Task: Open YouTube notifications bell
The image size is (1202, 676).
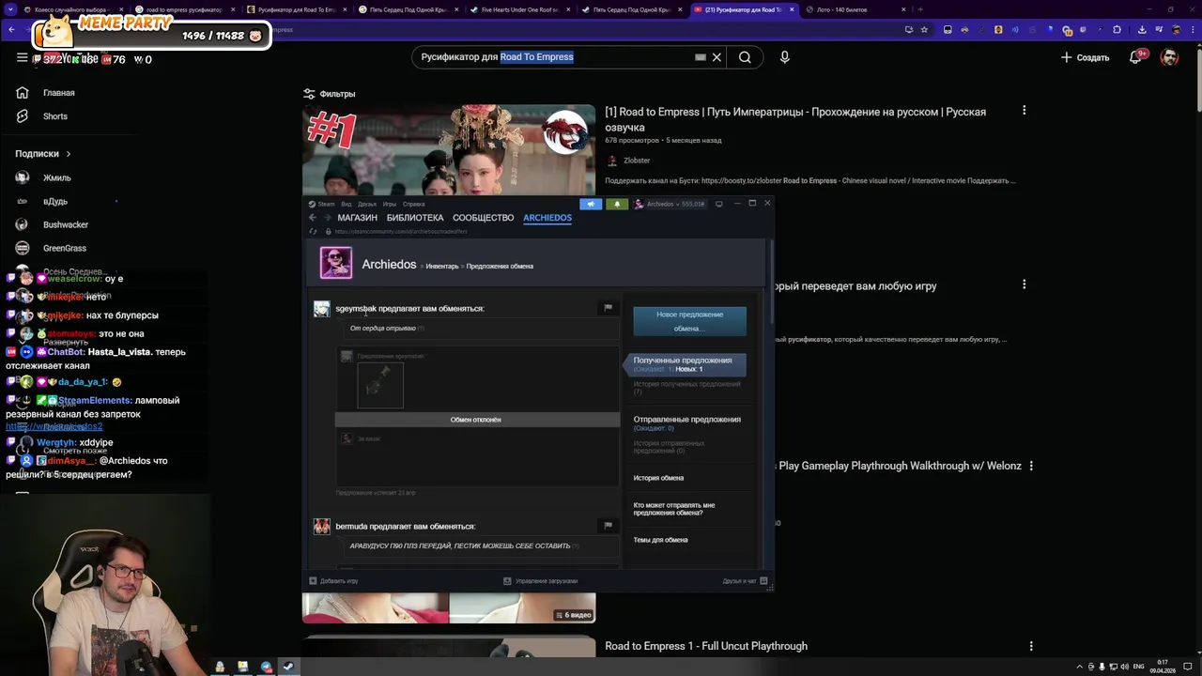Action: [1135, 57]
